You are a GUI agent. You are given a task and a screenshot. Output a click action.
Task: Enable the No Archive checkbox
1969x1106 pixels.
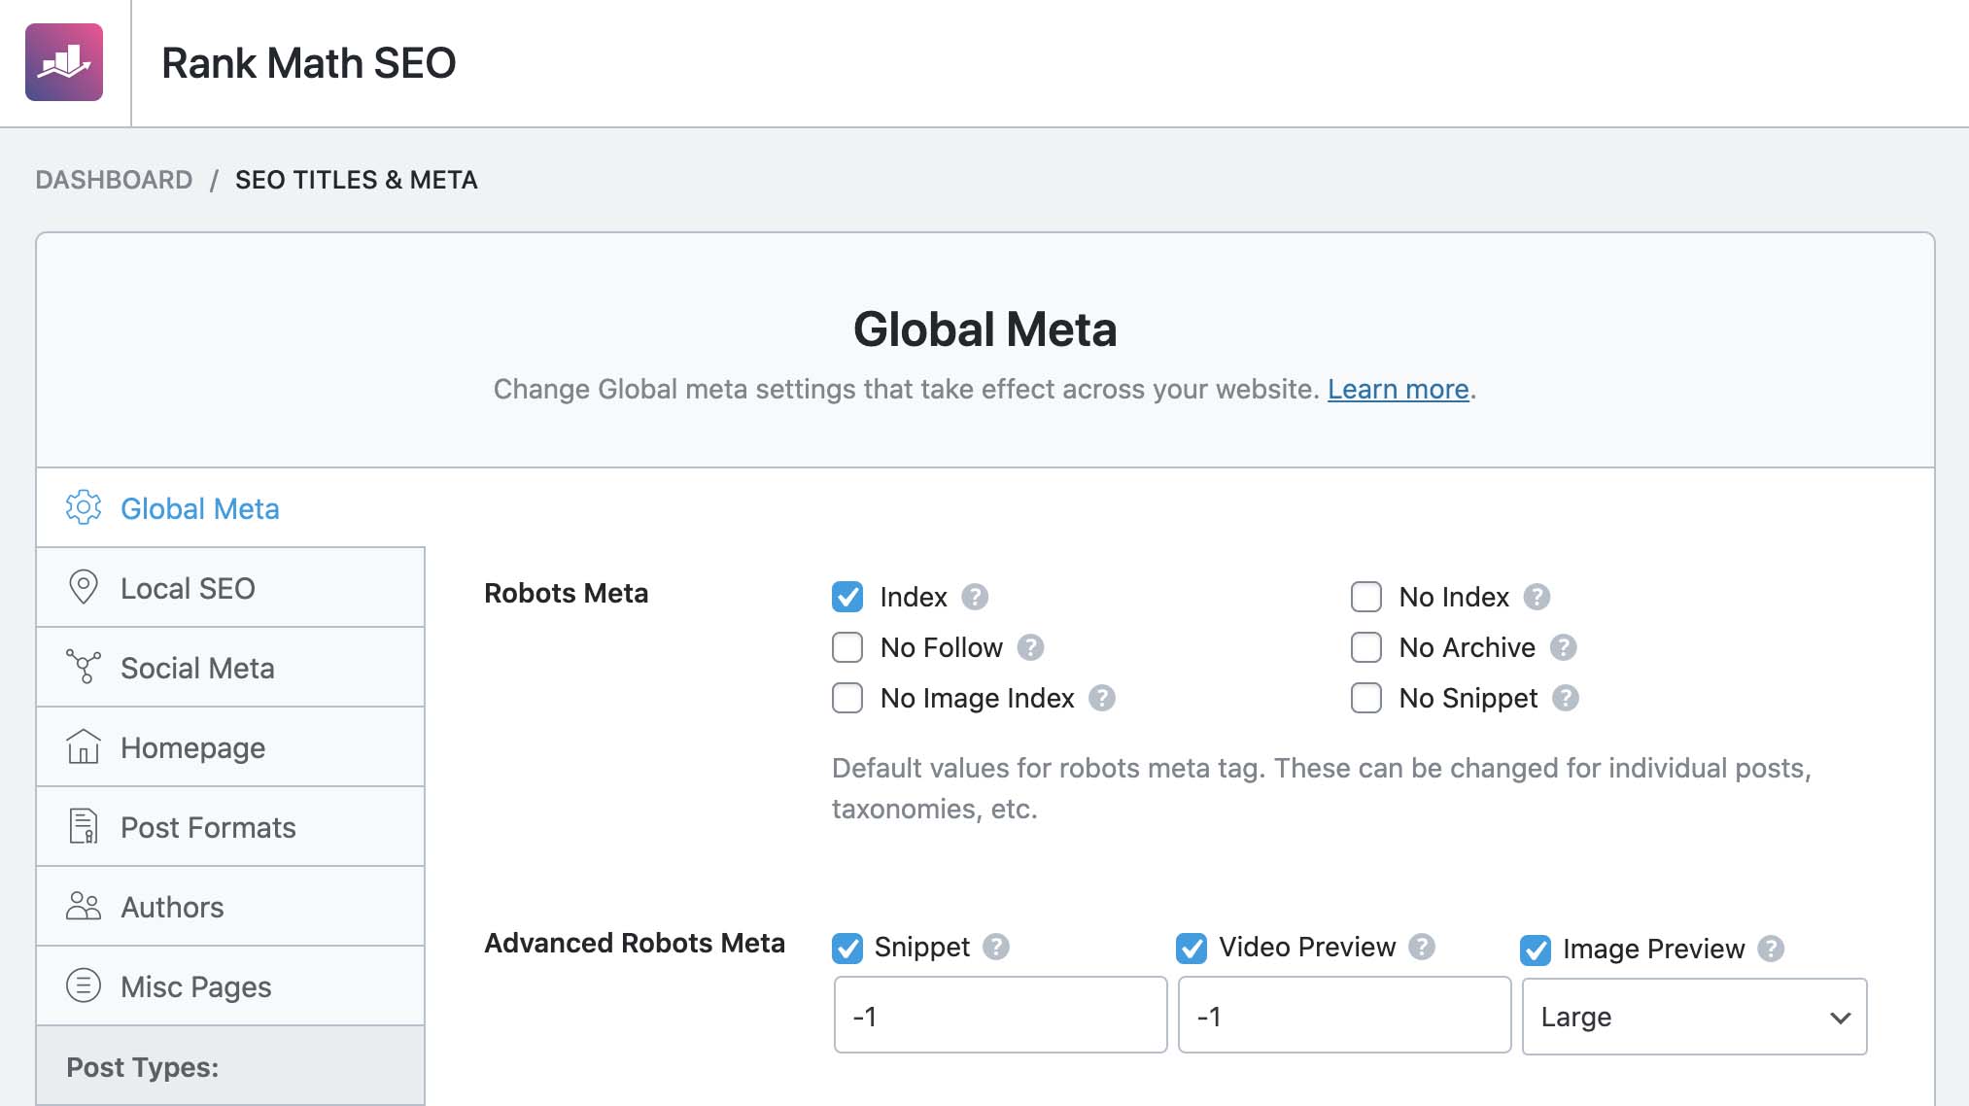(1366, 647)
